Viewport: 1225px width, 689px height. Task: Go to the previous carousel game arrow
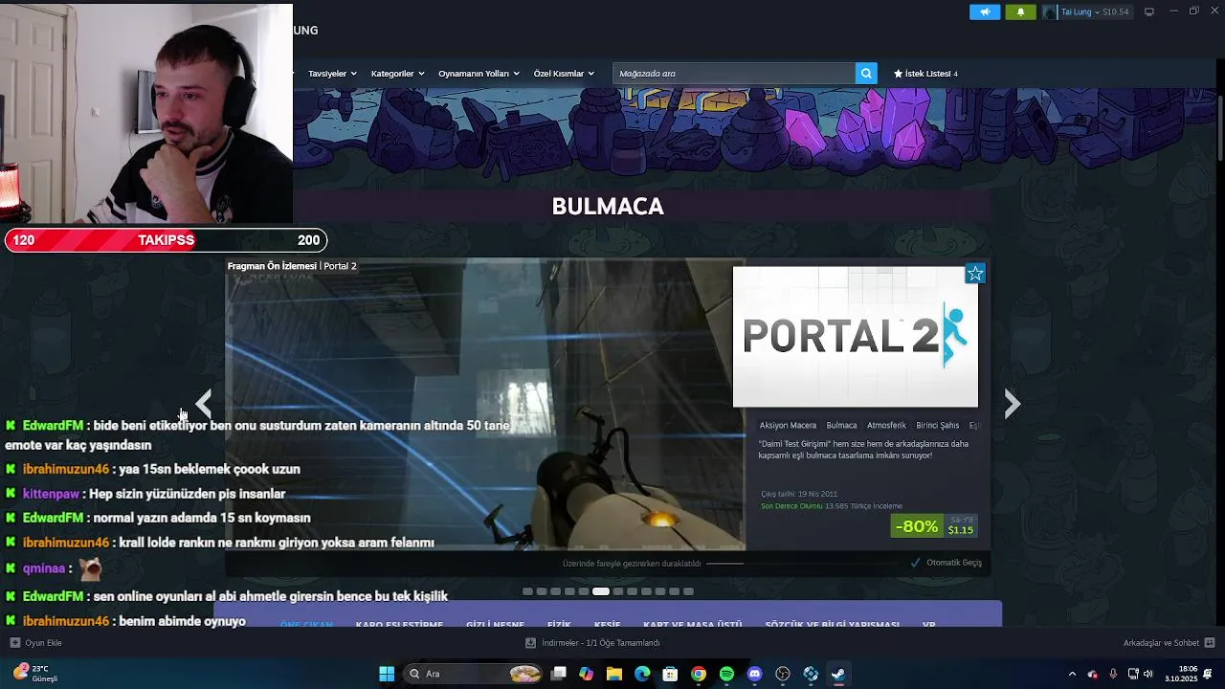tap(204, 404)
